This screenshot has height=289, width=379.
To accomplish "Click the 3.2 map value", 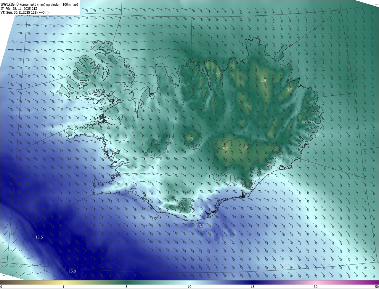I will coord(225,149).
